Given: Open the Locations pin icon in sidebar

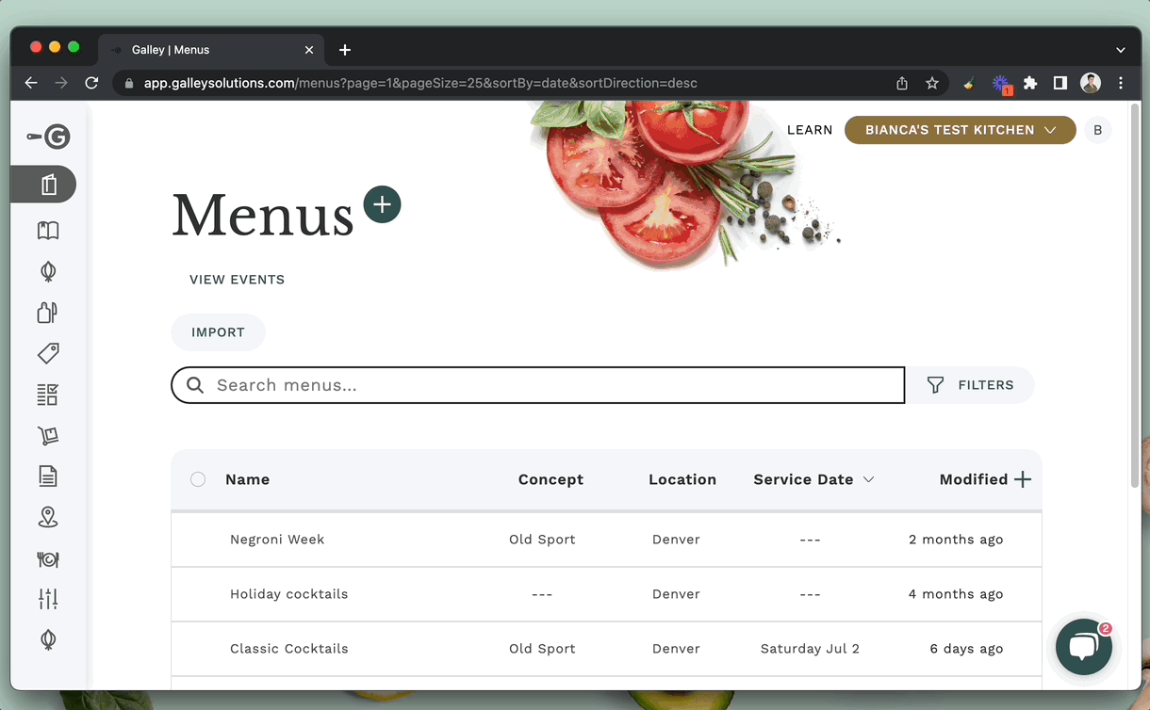Looking at the screenshot, I should (47, 517).
